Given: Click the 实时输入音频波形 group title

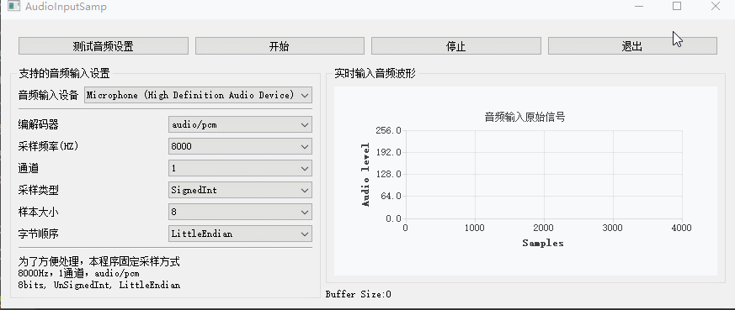Looking at the screenshot, I should (x=375, y=73).
